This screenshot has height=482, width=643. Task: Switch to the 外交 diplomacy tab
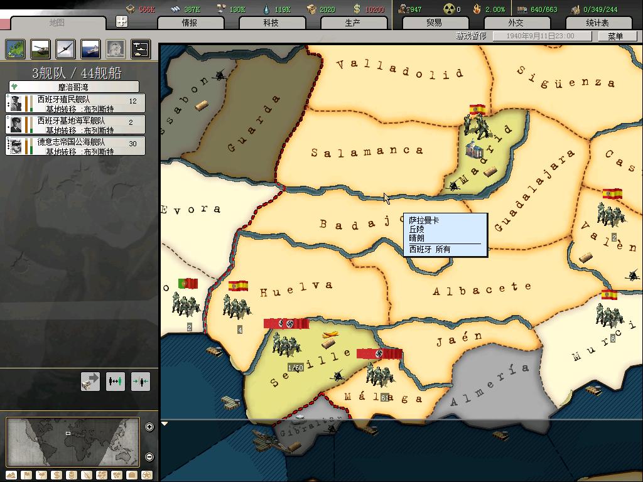516,23
